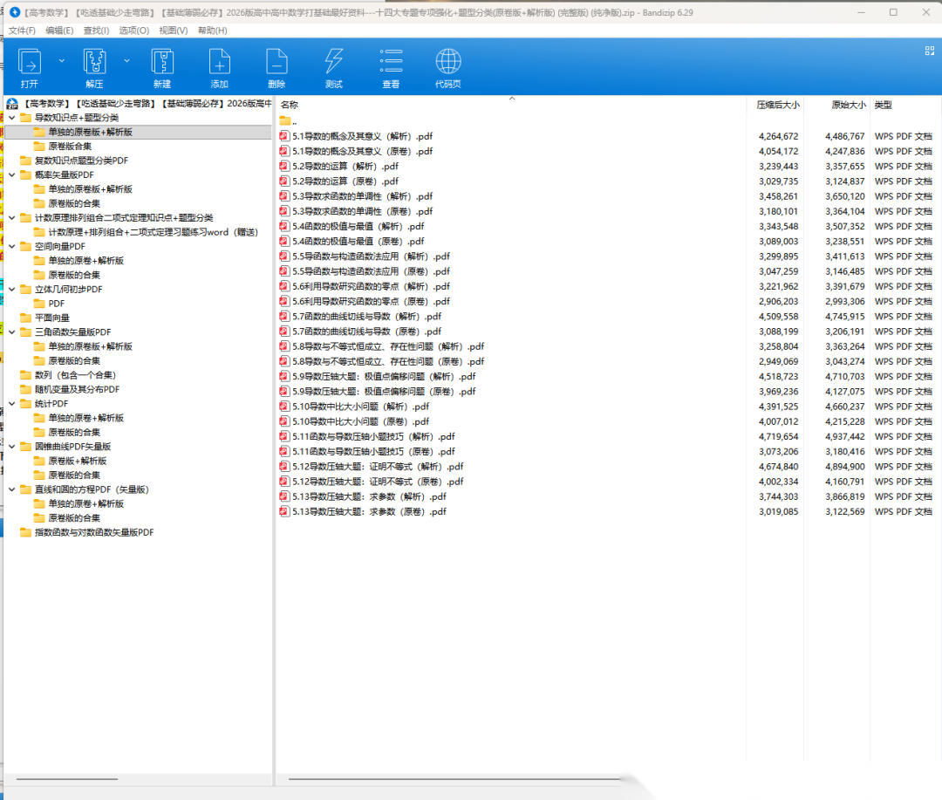Select file 5.4函数的极值与最值（解析）.pdf
This screenshot has width=942, height=800.
(358, 226)
